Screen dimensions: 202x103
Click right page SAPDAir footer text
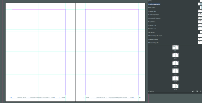[x=87, y=98]
